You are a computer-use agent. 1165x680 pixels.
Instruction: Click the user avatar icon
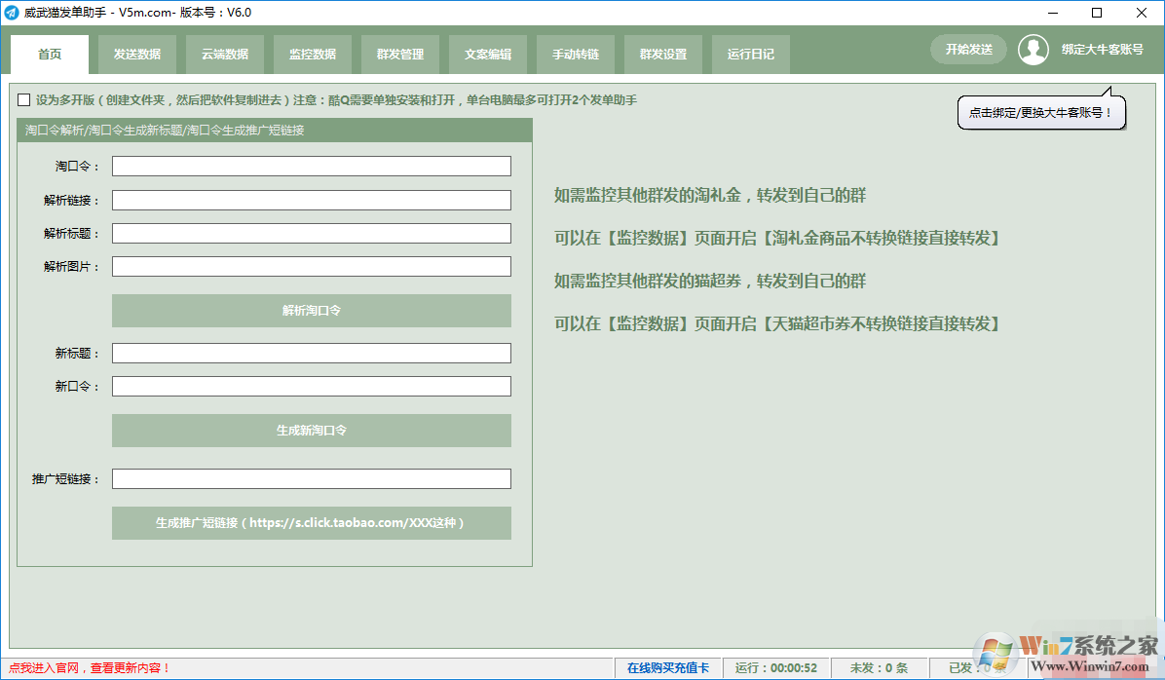click(x=1033, y=50)
